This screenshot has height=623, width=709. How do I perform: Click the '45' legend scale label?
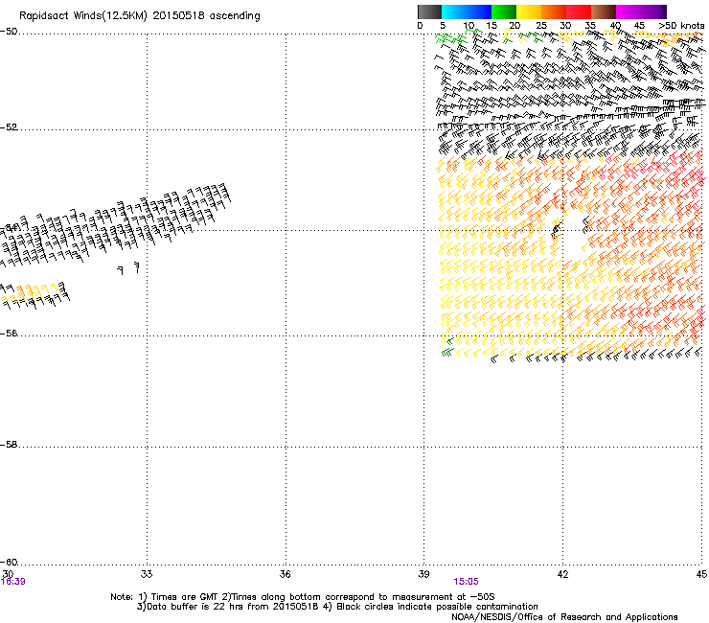(639, 26)
